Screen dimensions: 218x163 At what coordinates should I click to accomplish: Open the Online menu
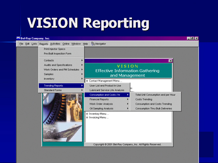tap(66, 44)
